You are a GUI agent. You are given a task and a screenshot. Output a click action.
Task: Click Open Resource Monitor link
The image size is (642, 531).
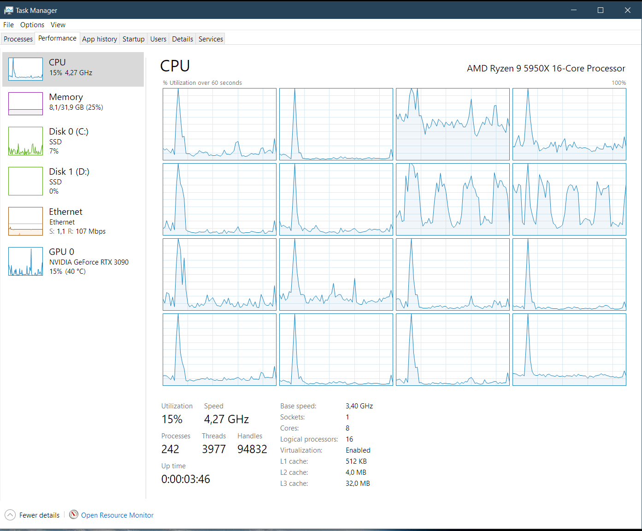(x=117, y=515)
